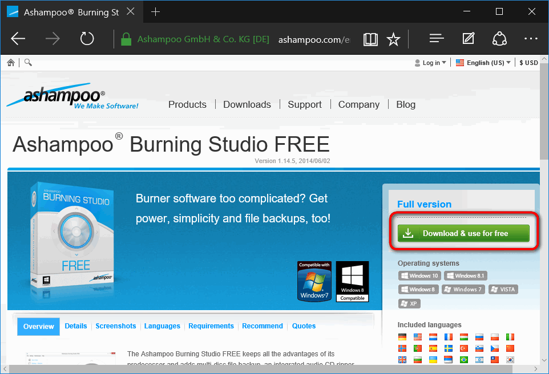This screenshot has height=374, width=549.
Task: Click the browser forward arrow
Action: [53, 39]
